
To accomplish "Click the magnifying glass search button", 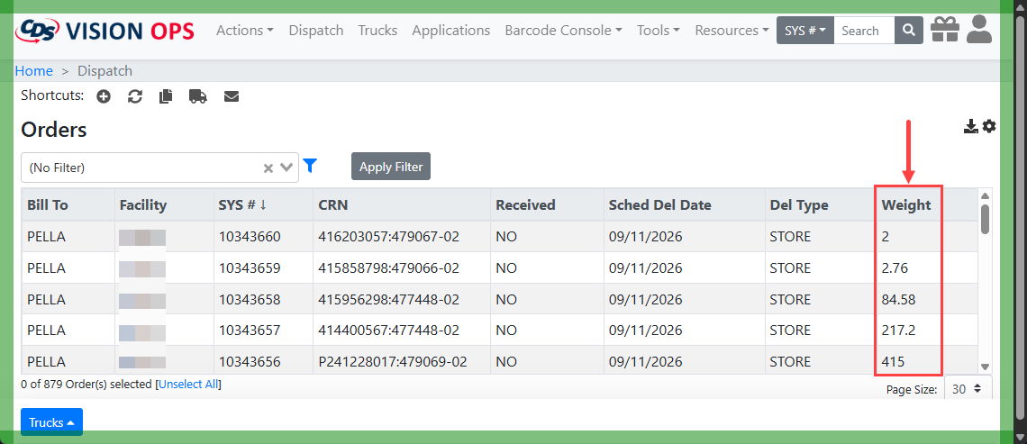I will (908, 30).
